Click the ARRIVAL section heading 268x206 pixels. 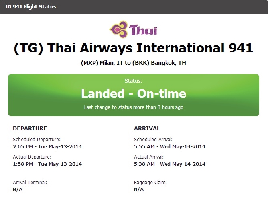[x=147, y=128]
